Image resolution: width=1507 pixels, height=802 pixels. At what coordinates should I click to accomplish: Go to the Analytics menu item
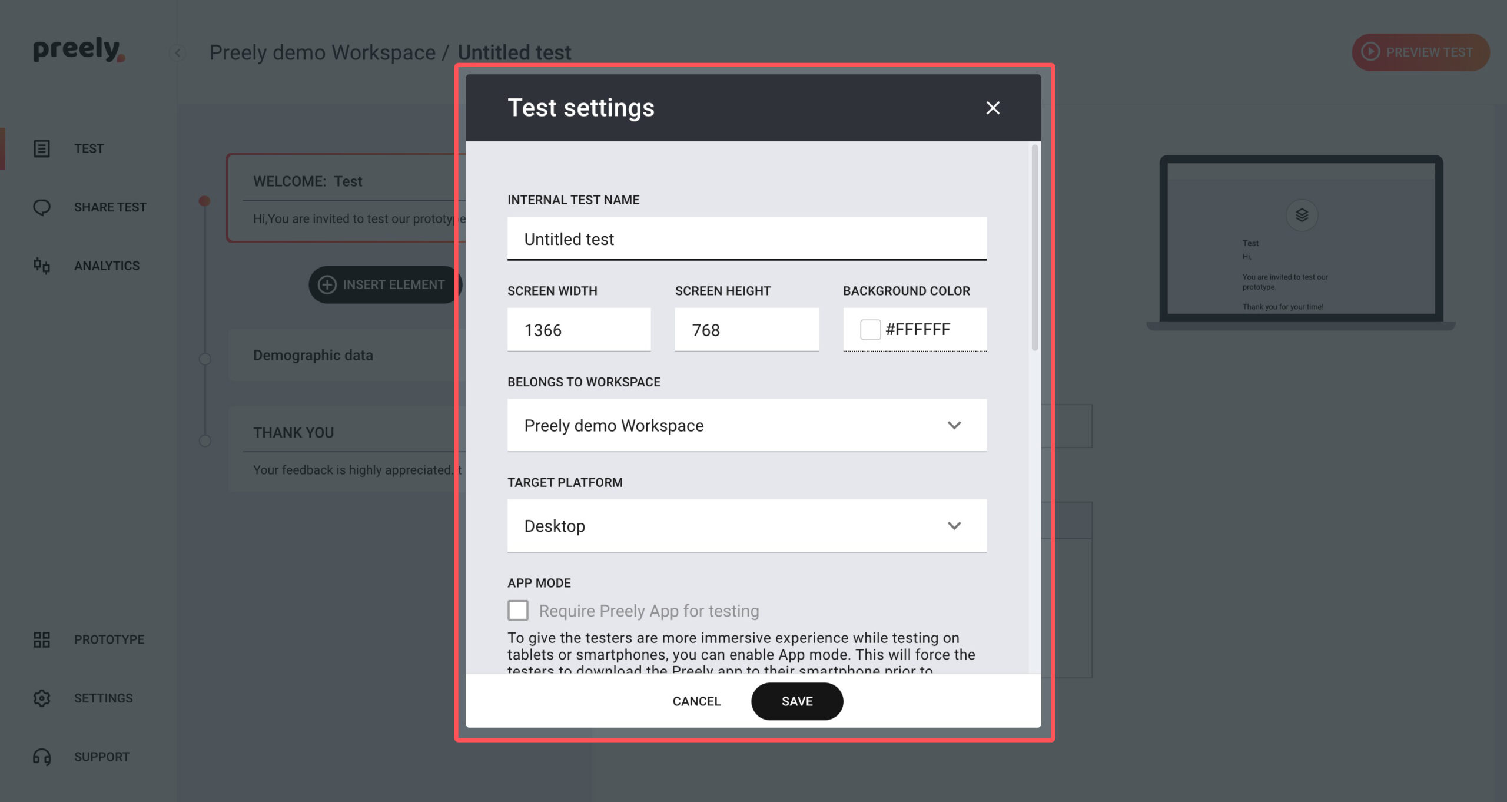107,266
